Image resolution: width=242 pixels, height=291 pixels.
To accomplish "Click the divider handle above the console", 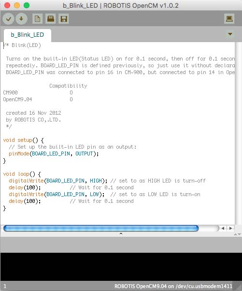I will 121,234.
